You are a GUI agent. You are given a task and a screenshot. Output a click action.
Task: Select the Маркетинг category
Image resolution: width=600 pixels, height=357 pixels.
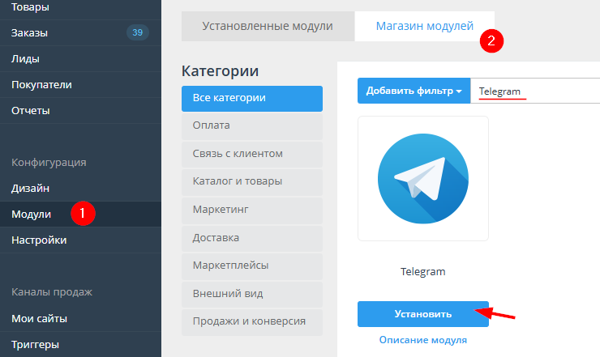click(252, 210)
